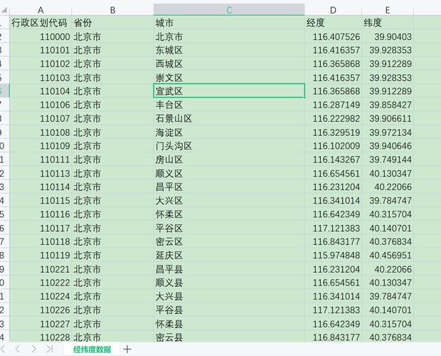
Task: Select the 平谷区 cell
Action: tap(229, 228)
